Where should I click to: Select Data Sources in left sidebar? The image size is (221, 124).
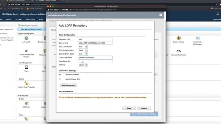point(3,34)
